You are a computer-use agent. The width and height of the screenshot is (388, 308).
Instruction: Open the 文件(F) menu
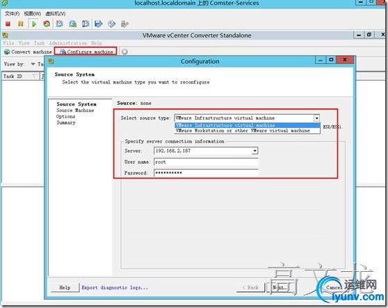(12, 14)
